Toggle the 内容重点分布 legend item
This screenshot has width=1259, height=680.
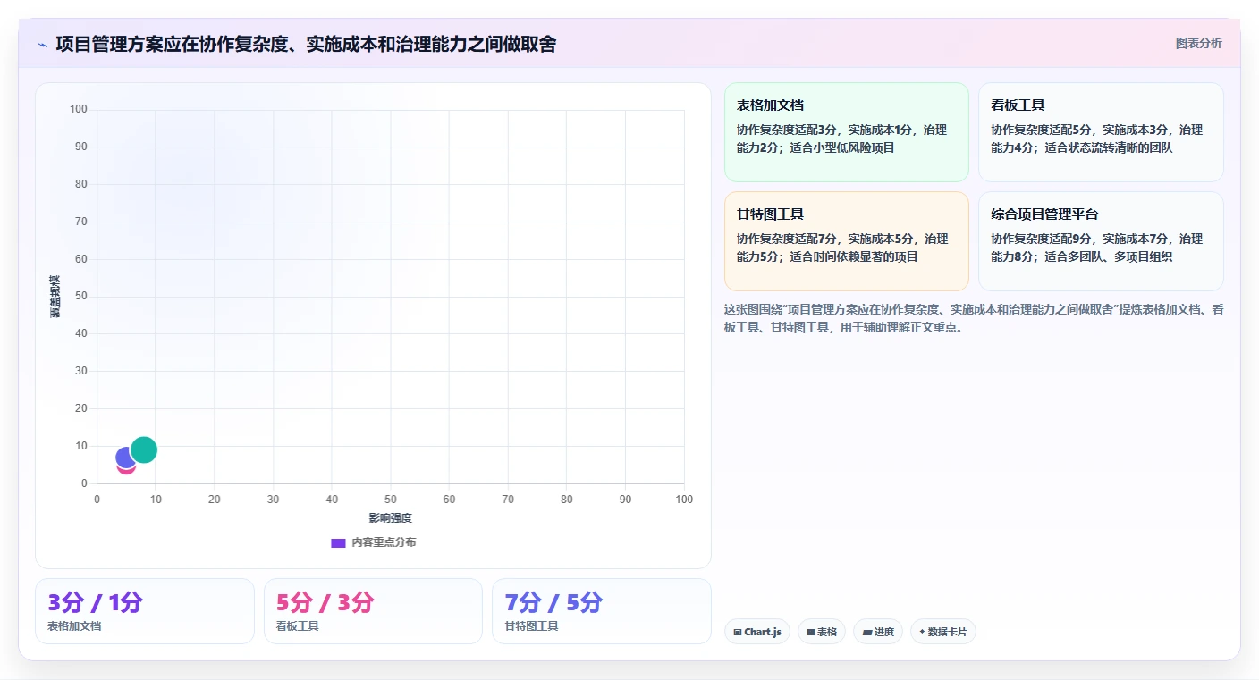click(374, 542)
